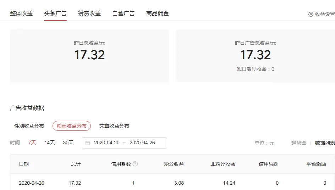Click the 昨日广告总收益/元 card value

256,55
